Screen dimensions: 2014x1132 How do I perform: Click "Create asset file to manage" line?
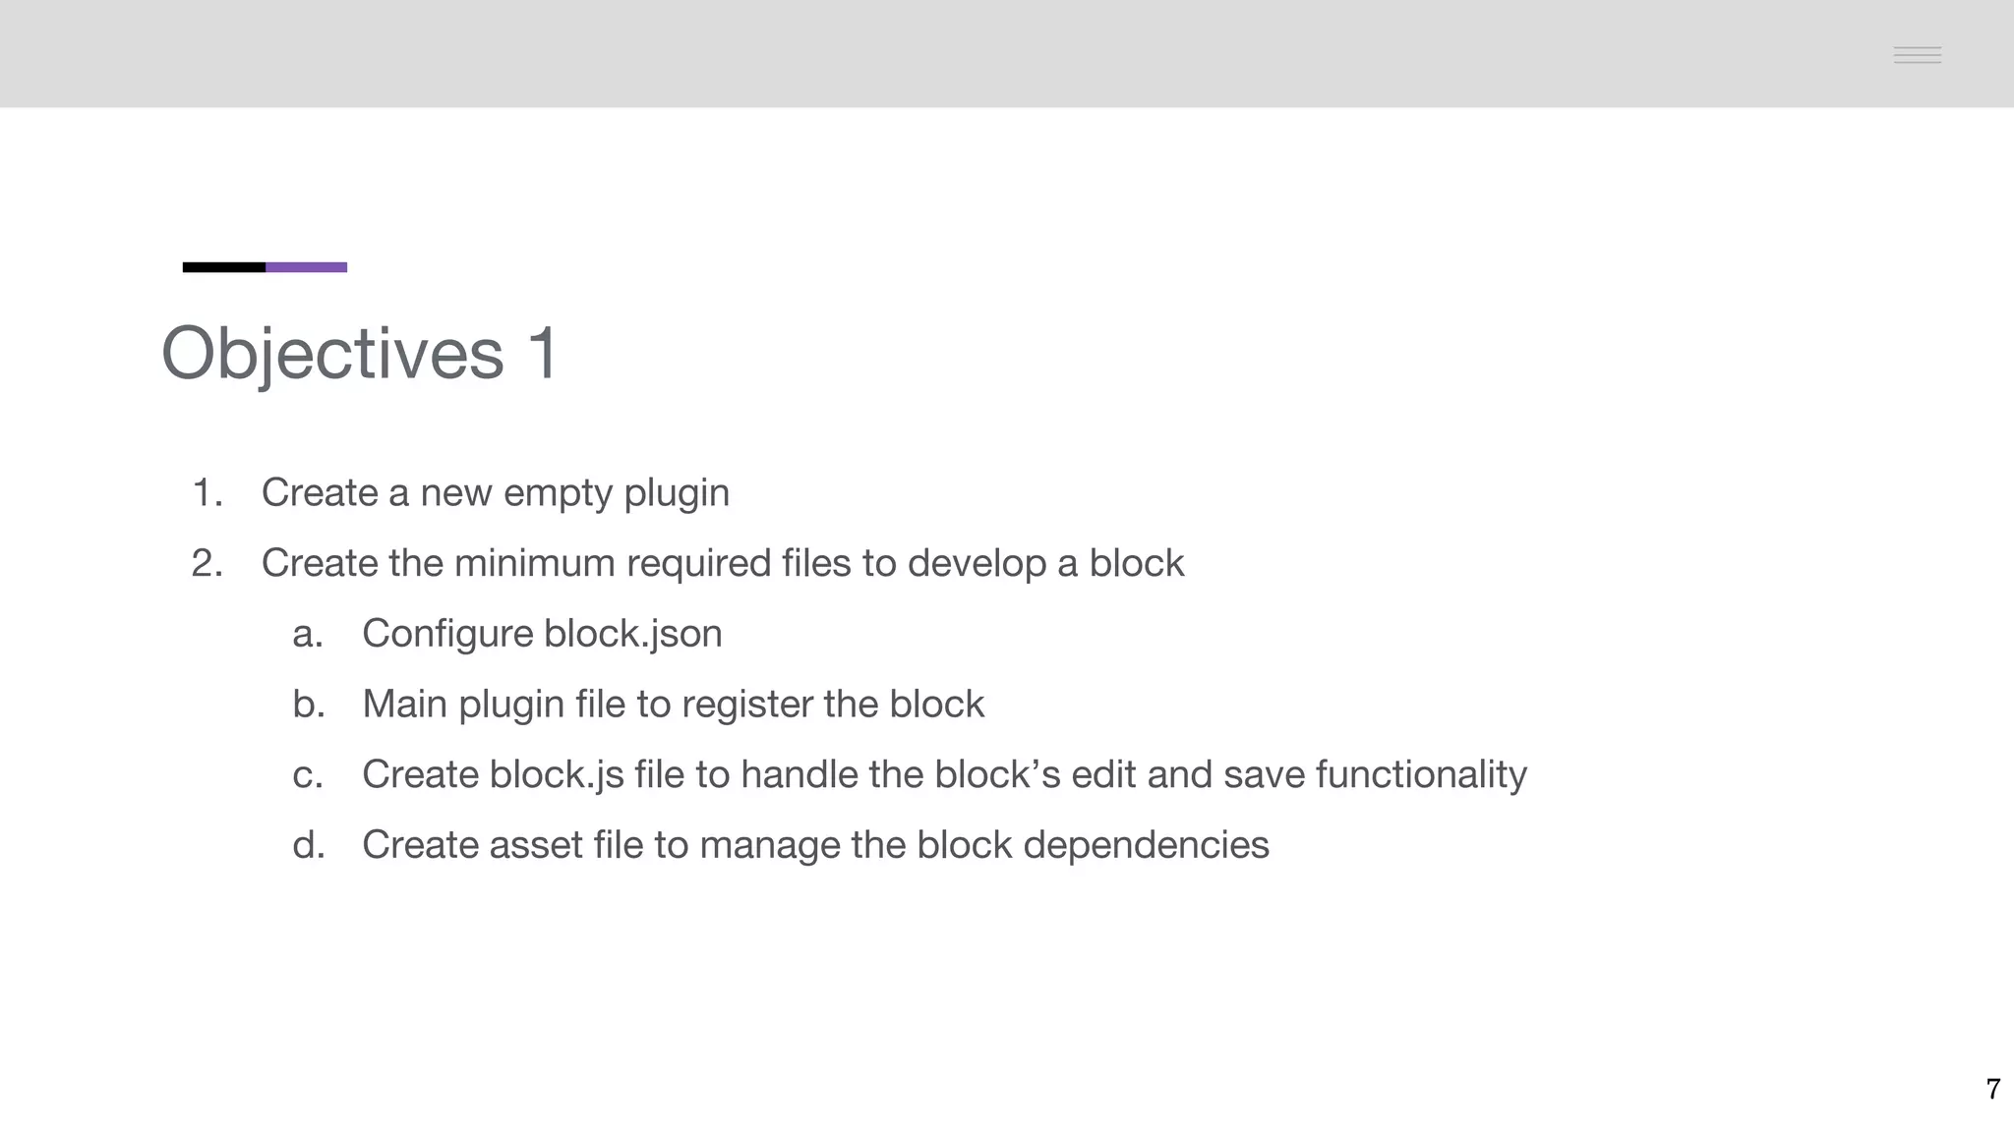point(815,845)
